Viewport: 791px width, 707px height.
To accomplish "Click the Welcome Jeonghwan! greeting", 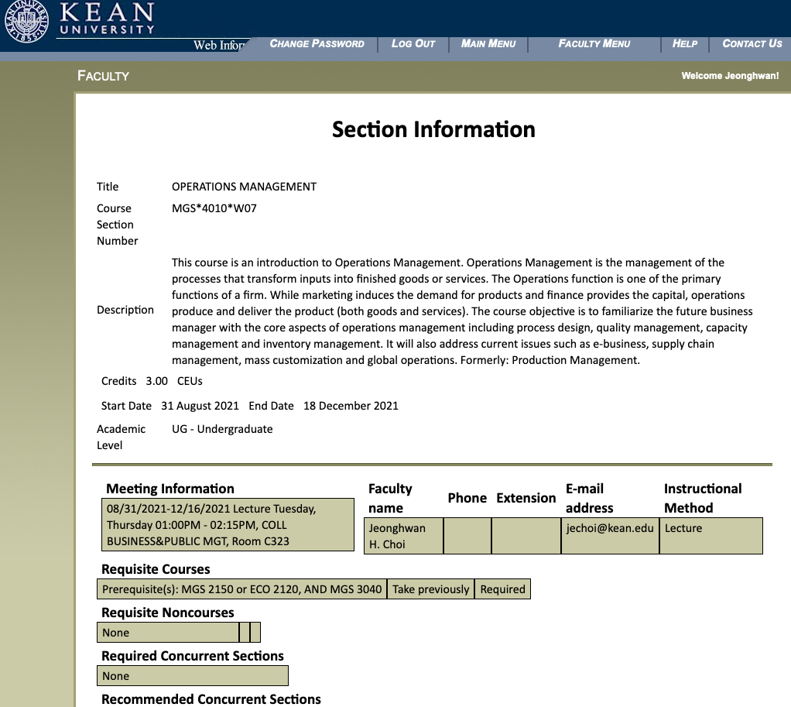I will click(x=730, y=76).
